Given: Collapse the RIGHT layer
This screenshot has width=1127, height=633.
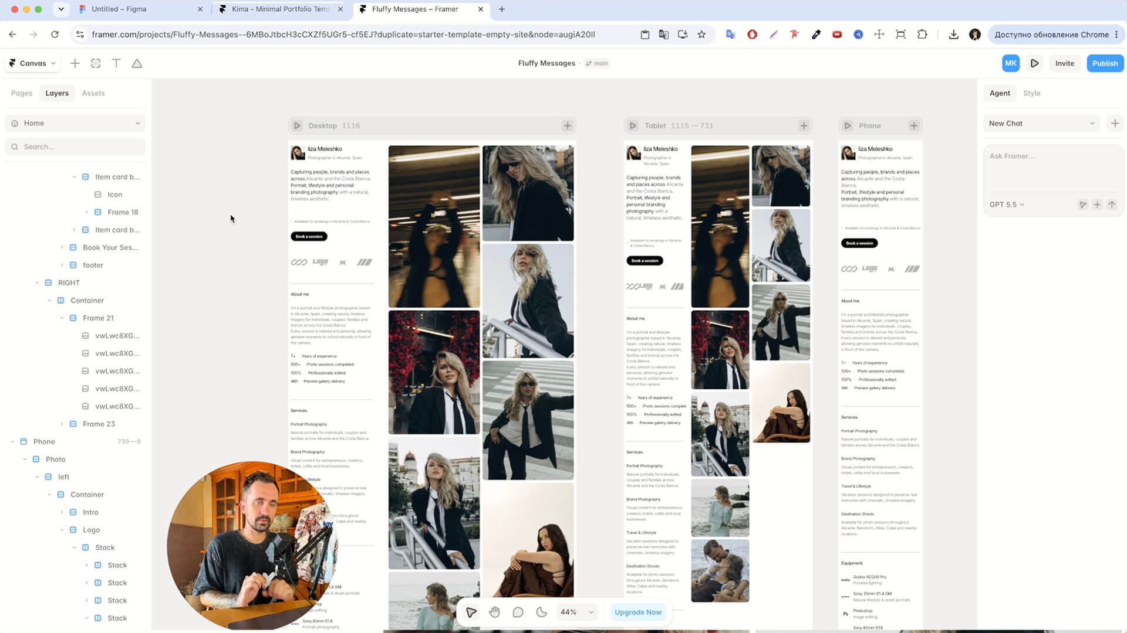Looking at the screenshot, I should click(37, 283).
